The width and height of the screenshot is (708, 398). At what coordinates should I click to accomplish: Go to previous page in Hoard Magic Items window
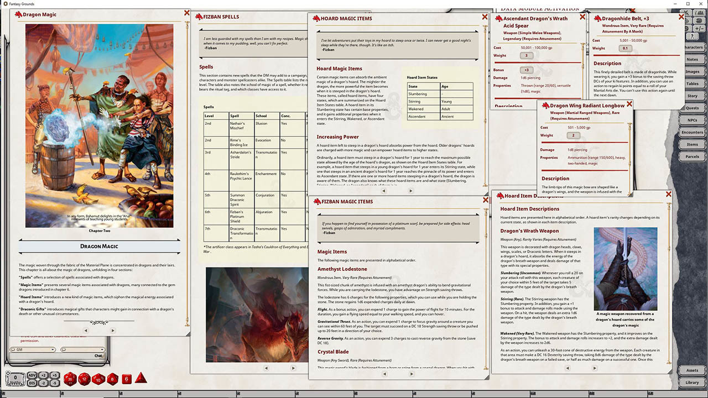pos(383,191)
